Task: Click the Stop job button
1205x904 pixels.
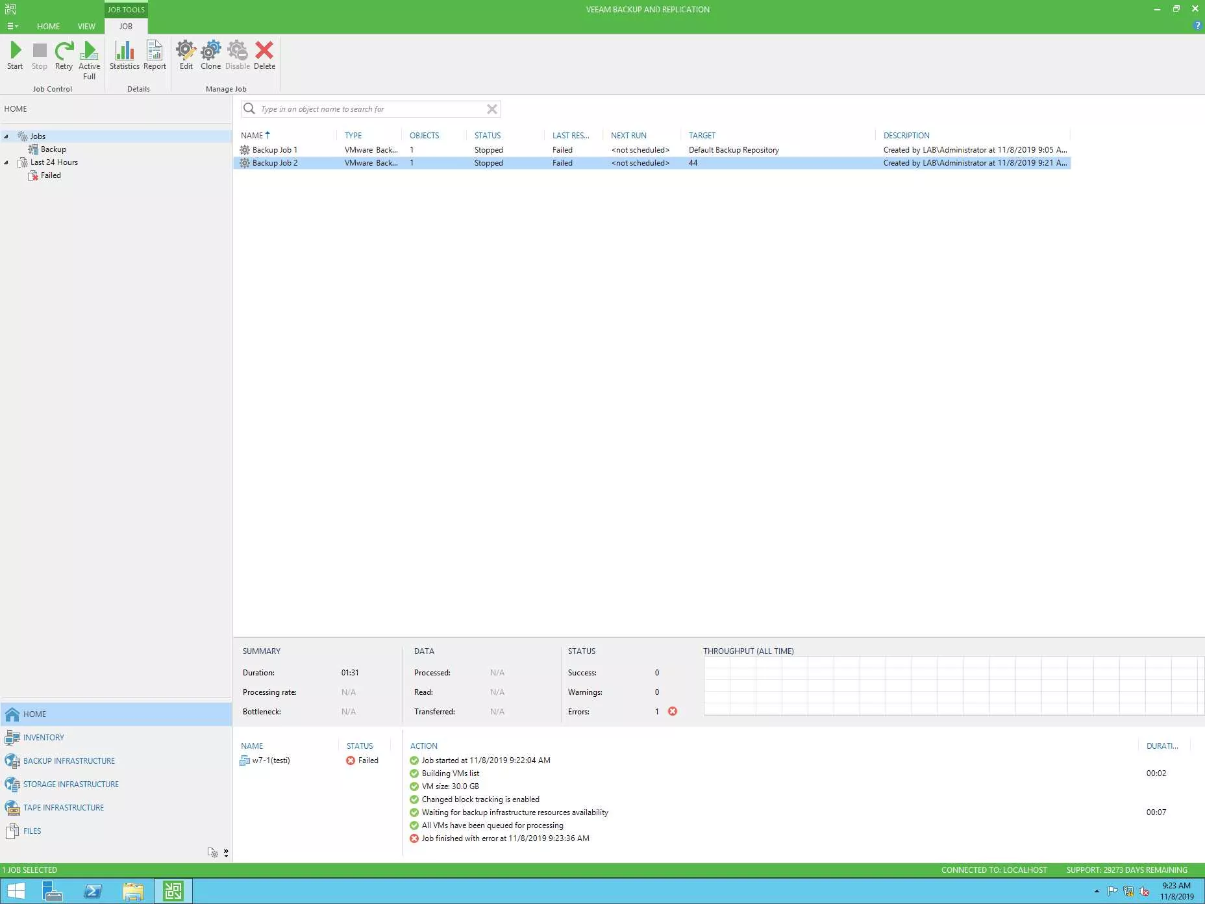Action: (40, 56)
